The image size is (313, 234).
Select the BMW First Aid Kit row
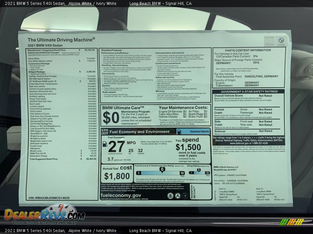click(x=63, y=153)
